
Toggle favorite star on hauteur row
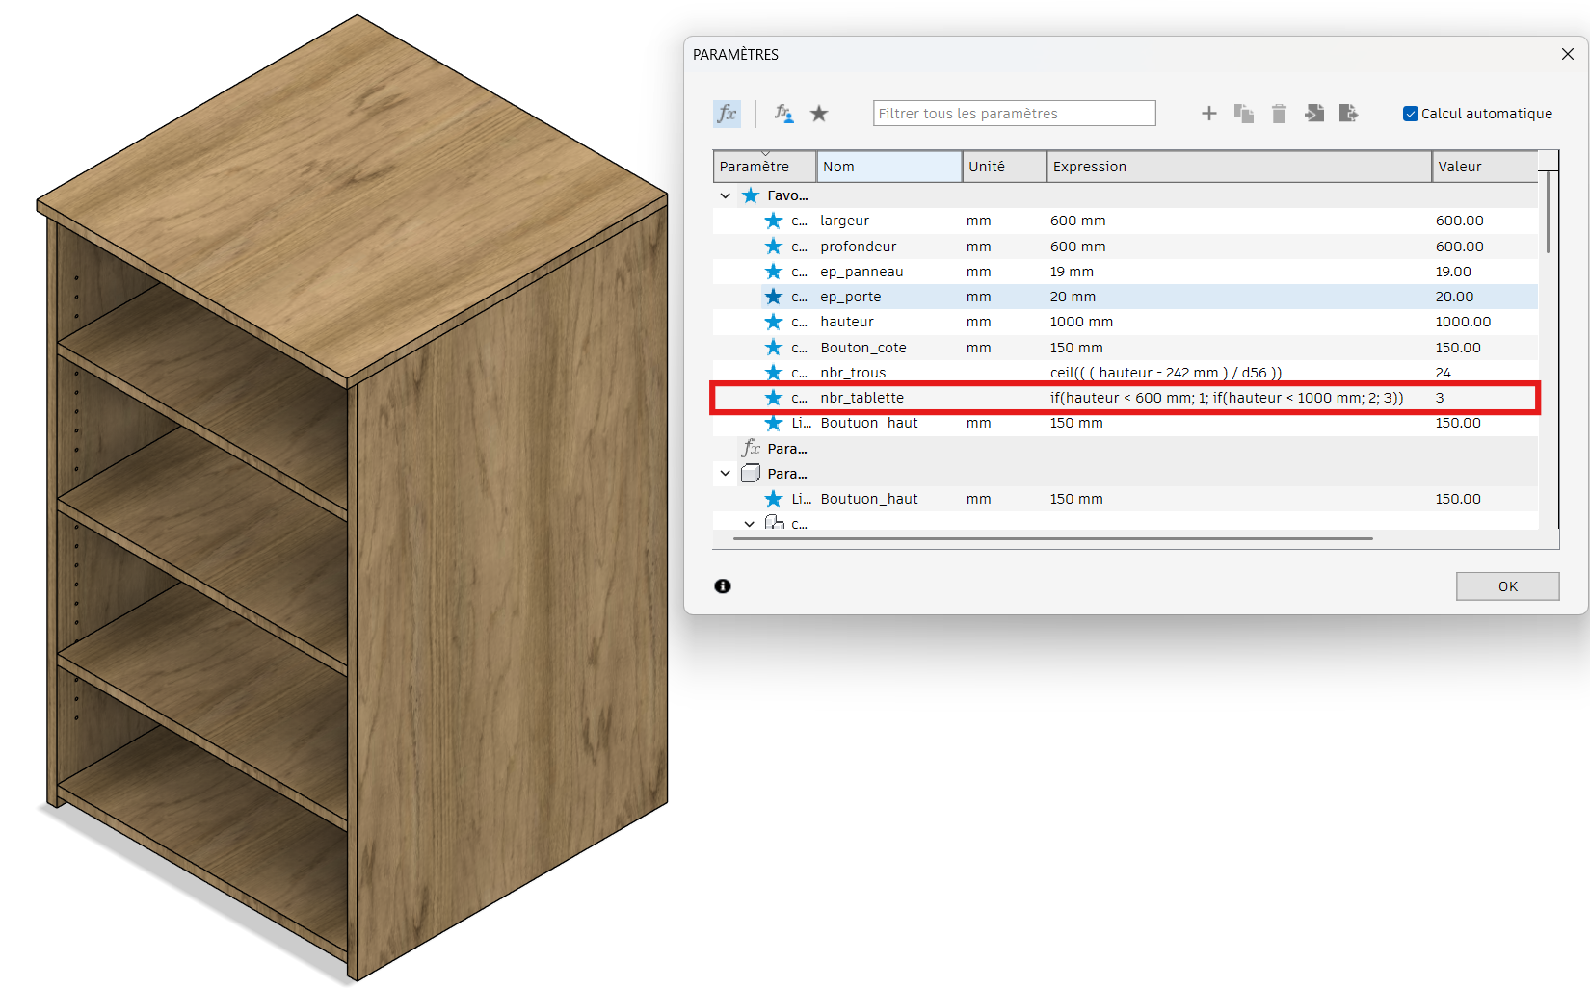(773, 322)
